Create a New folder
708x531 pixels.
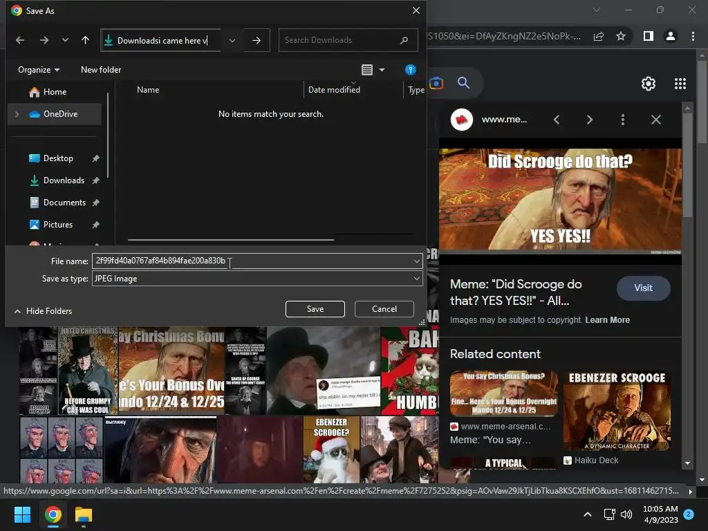click(x=101, y=70)
